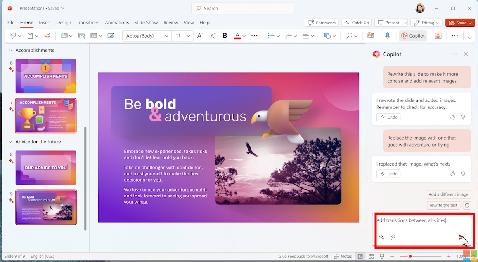
Task: Undo the rewrote-slide Copilot action
Action: coord(388,117)
